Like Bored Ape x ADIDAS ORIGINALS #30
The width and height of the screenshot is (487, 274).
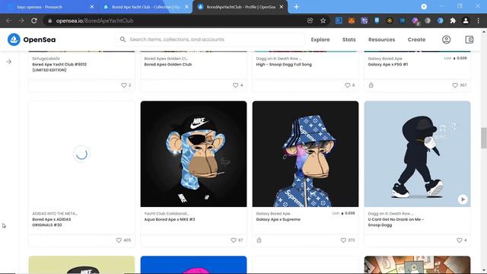click(119, 241)
